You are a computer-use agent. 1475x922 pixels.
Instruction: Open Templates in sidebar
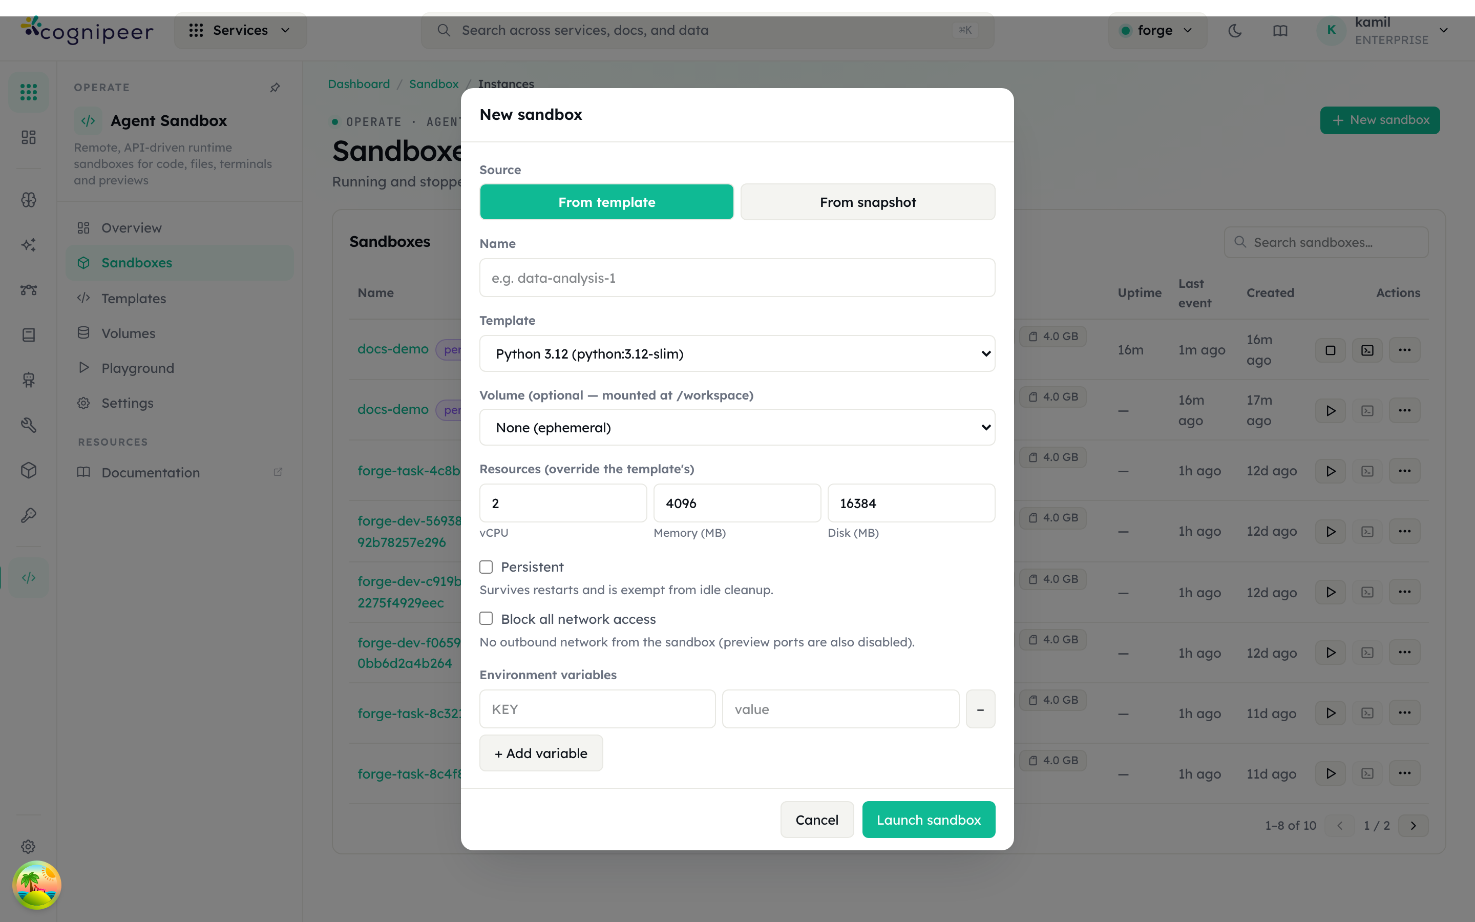click(180, 298)
